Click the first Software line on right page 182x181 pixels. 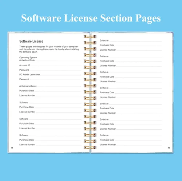131,40
